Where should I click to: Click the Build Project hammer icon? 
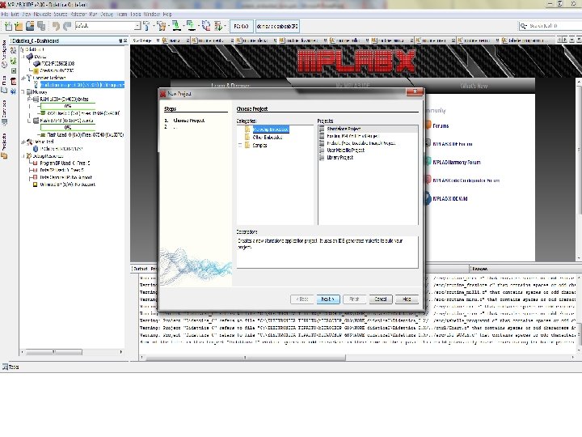(x=145, y=26)
